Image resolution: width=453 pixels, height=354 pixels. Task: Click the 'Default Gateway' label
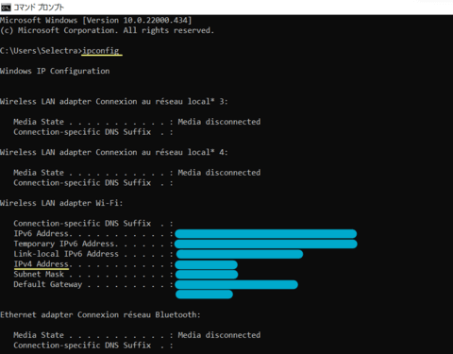(48, 284)
